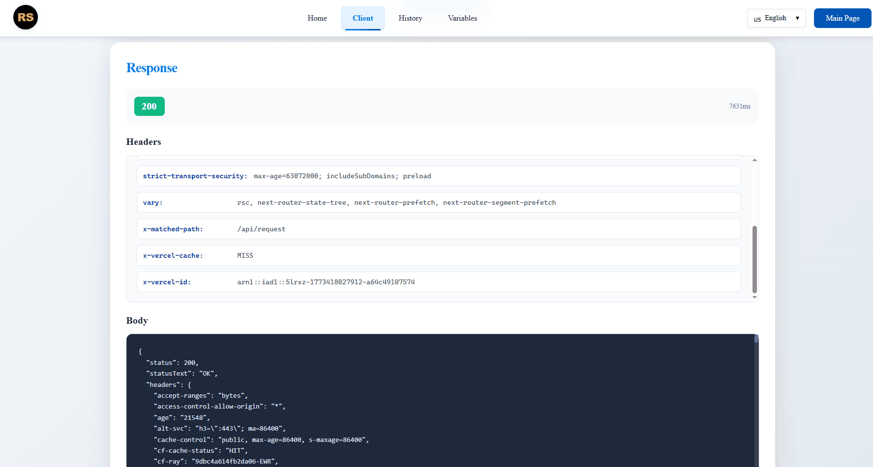Click the scroll-down arrow on the Headers panel

click(754, 297)
